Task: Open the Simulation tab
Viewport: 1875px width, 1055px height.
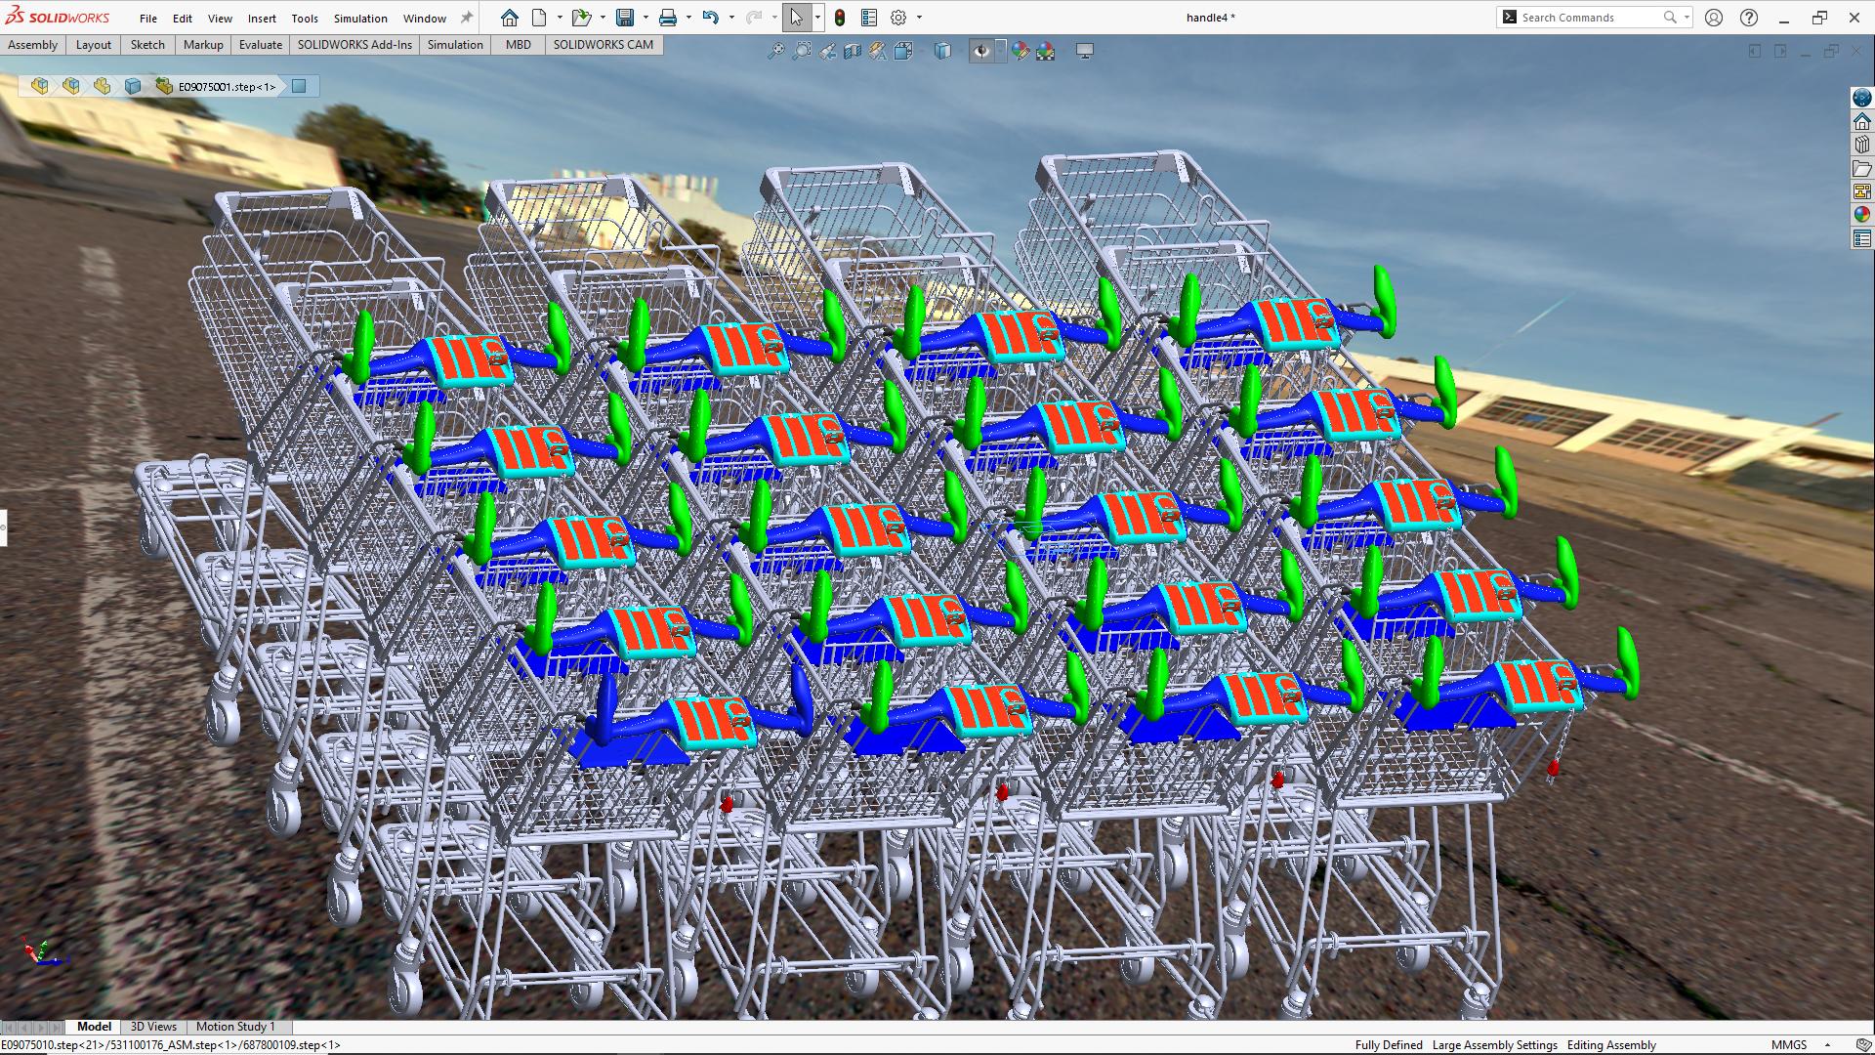Action: [456, 44]
